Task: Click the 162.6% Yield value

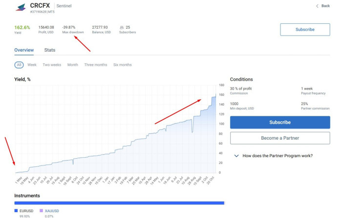Action: [22, 28]
